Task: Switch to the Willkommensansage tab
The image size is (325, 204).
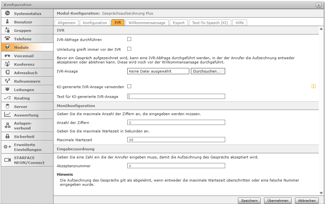Action: tap(147, 23)
